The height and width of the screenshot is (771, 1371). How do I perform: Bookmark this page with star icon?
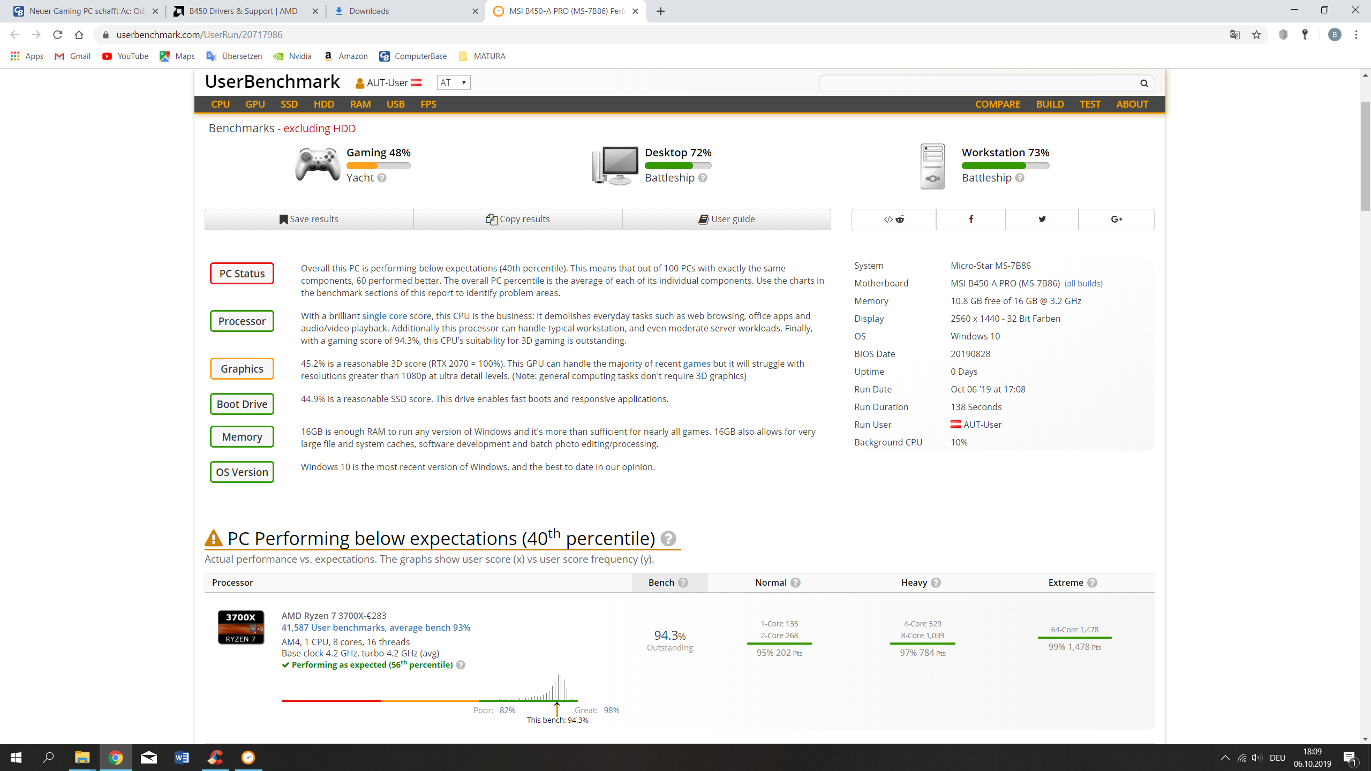tap(1256, 35)
